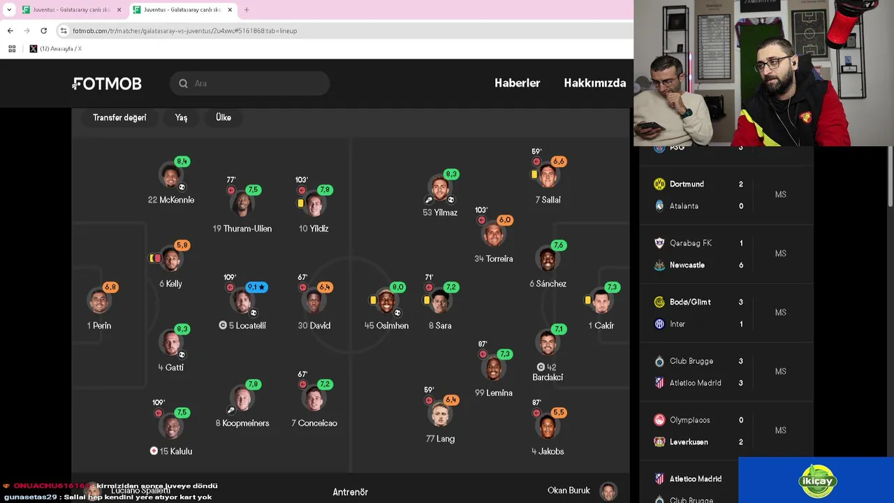
Task: Open Cakir's goalkeeper avatar
Action: (x=601, y=302)
